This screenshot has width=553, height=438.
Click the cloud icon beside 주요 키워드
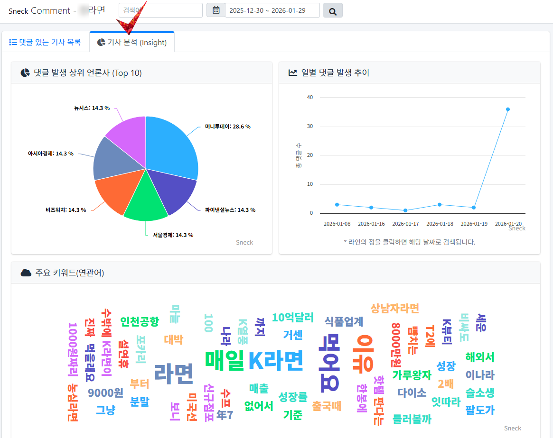point(26,273)
